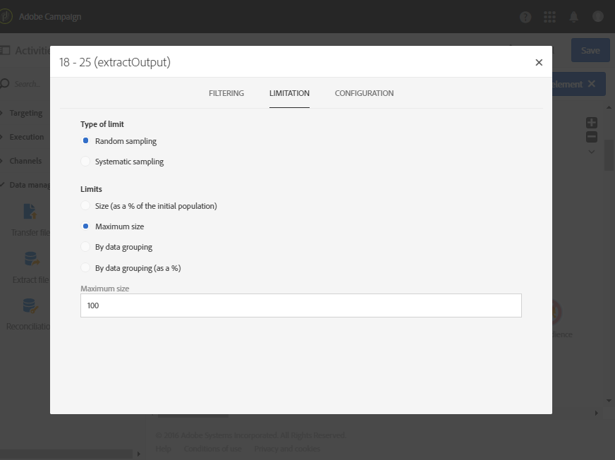This screenshot has width=615, height=460.
Task: Zoom out with the minus icon on canvas
Action: pyautogui.click(x=592, y=137)
